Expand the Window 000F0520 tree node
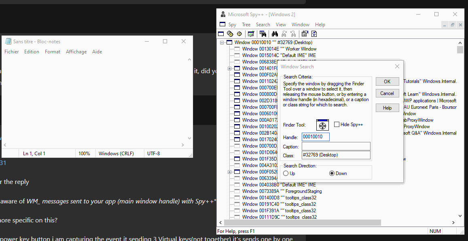The image size is (468, 241). coord(229,172)
